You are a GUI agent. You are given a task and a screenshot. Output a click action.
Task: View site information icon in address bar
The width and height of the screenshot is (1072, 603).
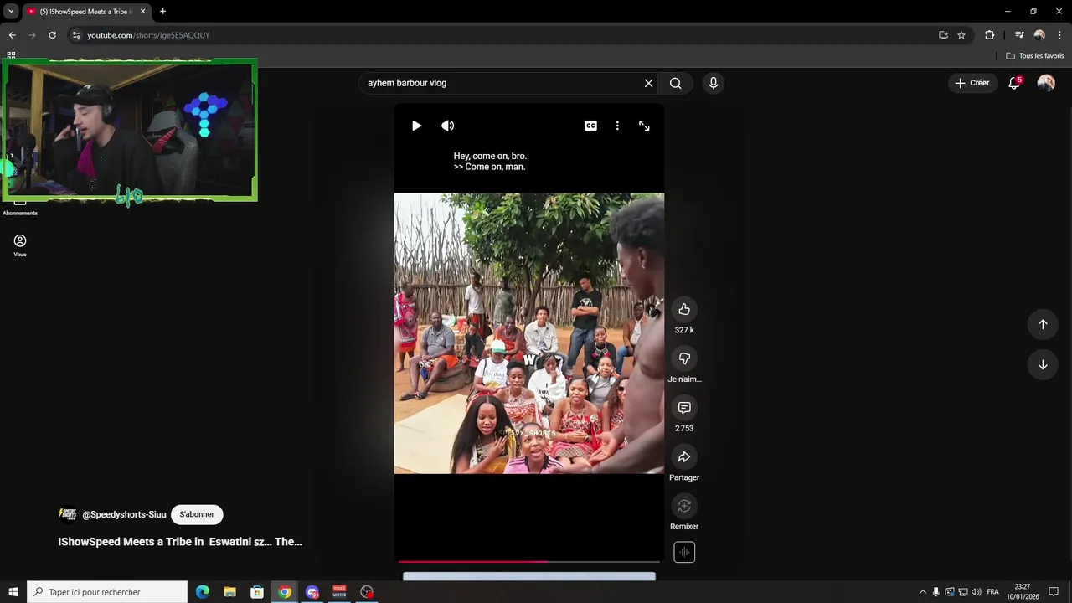coord(76,35)
